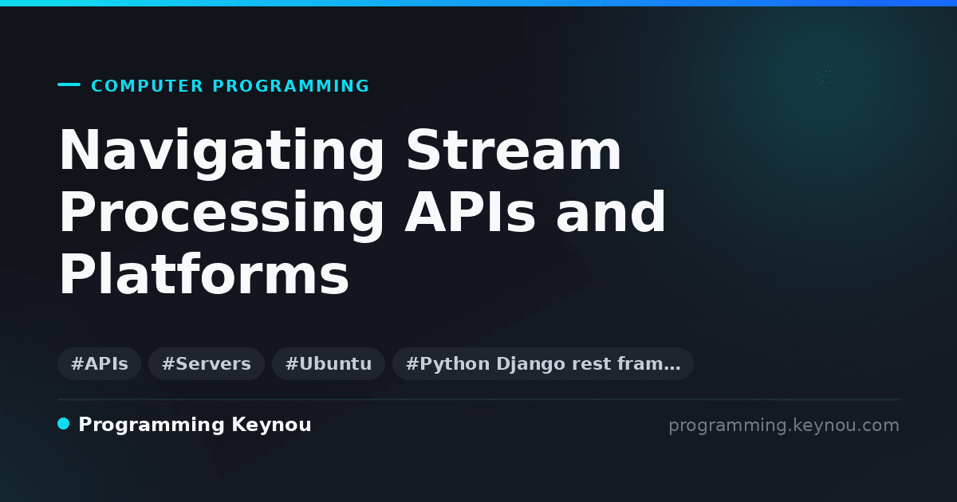Click the Programming Keynou site name
Viewport: 957px width, 502px height.
click(195, 425)
